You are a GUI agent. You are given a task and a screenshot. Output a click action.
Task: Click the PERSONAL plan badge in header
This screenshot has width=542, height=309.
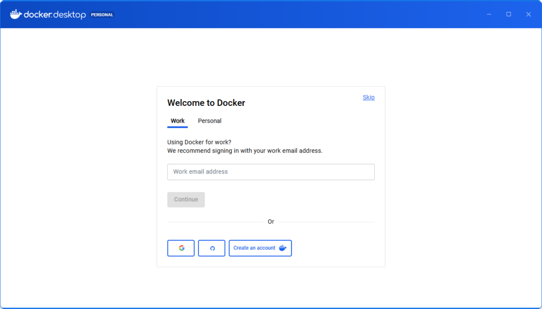pos(102,15)
